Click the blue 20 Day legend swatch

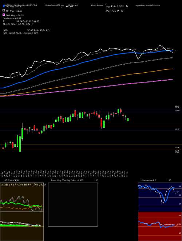pos(4,6)
